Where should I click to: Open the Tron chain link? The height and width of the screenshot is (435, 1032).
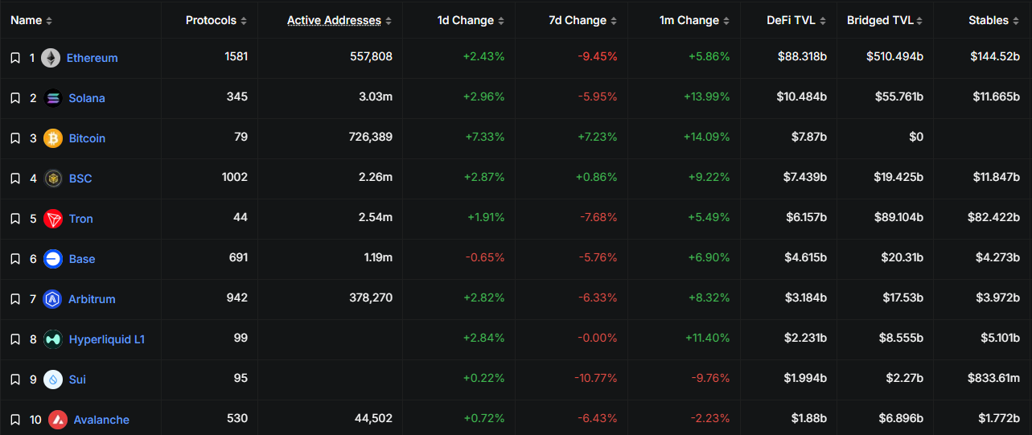(x=80, y=219)
